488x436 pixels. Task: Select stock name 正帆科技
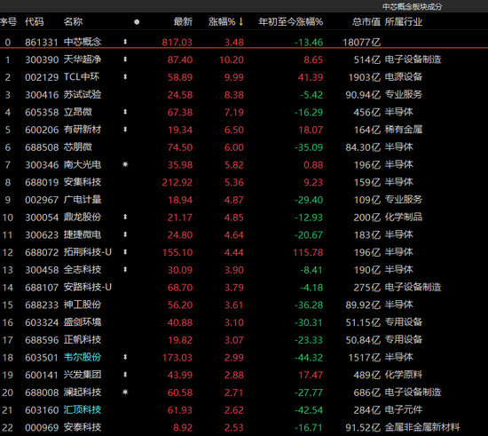[83, 339]
